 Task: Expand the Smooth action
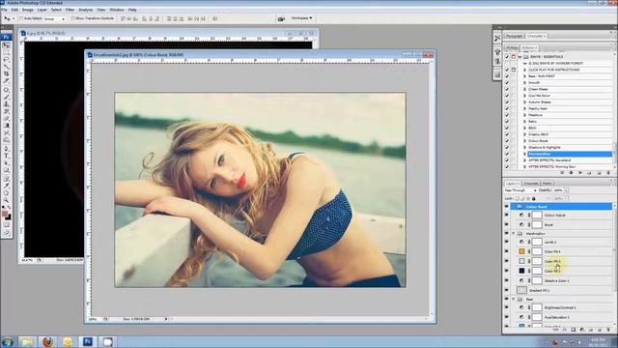point(524,82)
